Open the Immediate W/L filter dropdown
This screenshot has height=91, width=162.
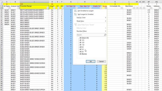pyautogui.click(x=122, y=8)
